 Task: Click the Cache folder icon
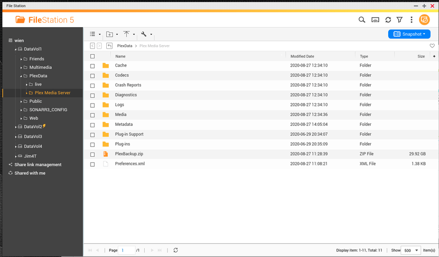[105, 66]
